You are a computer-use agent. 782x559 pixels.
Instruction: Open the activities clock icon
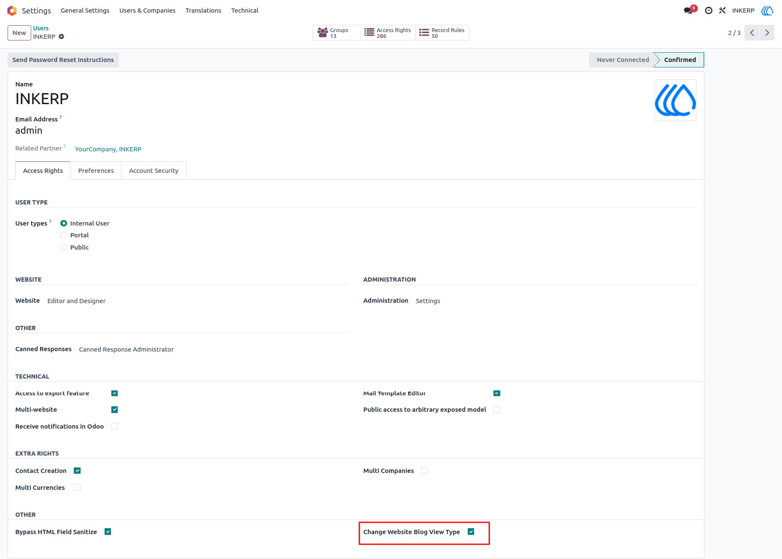click(709, 11)
